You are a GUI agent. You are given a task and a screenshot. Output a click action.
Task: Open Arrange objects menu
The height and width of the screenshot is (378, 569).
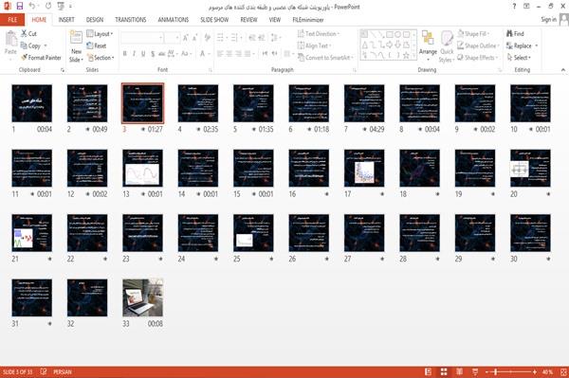(x=428, y=46)
